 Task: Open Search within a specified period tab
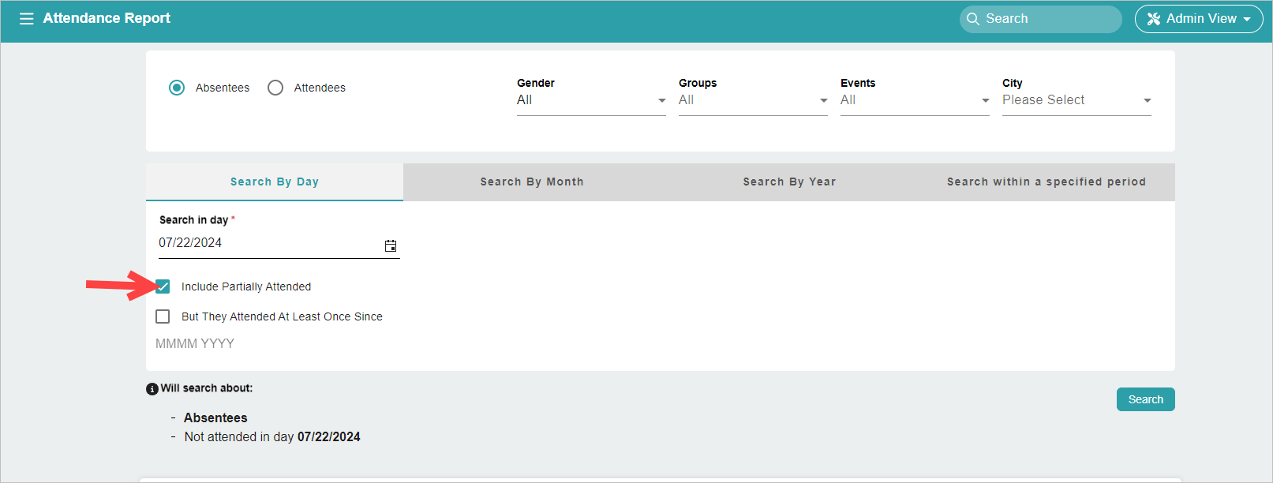(1046, 182)
